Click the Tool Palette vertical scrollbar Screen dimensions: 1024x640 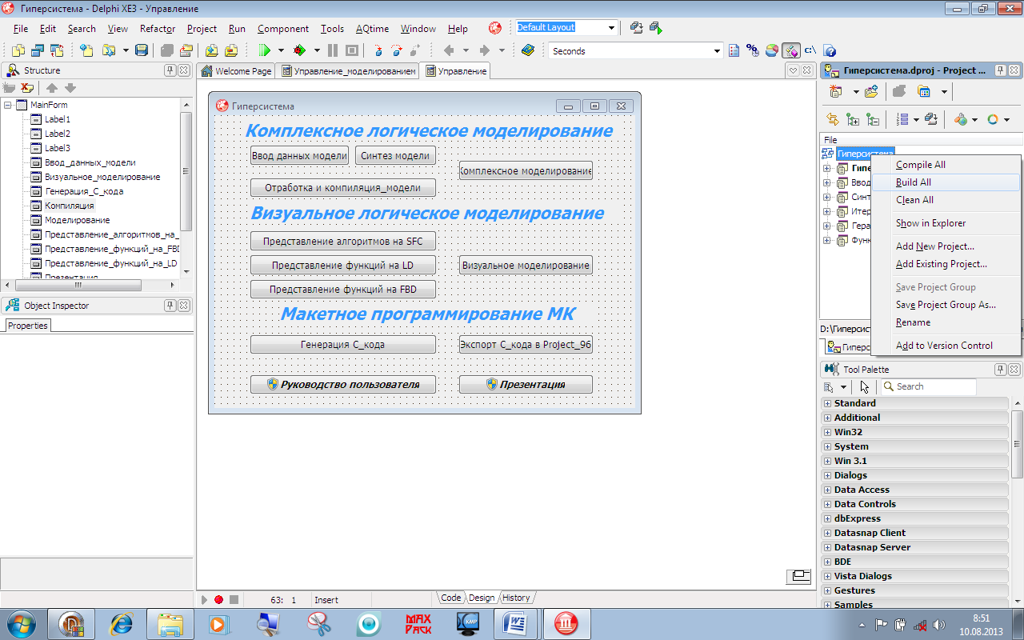point(1018,502)
